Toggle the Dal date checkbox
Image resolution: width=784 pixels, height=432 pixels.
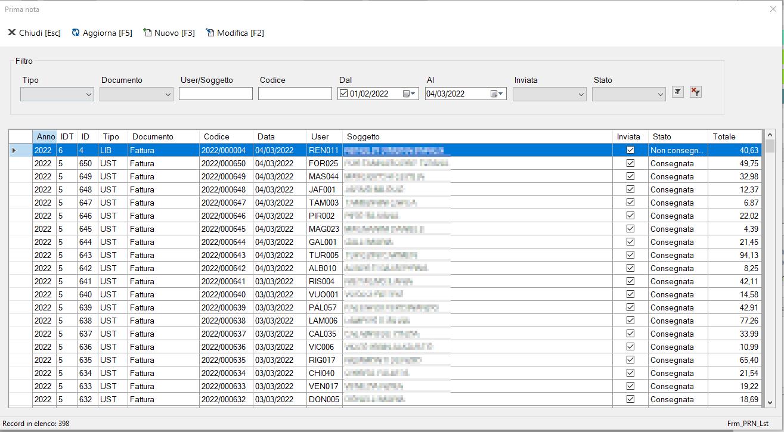(343, 94)
